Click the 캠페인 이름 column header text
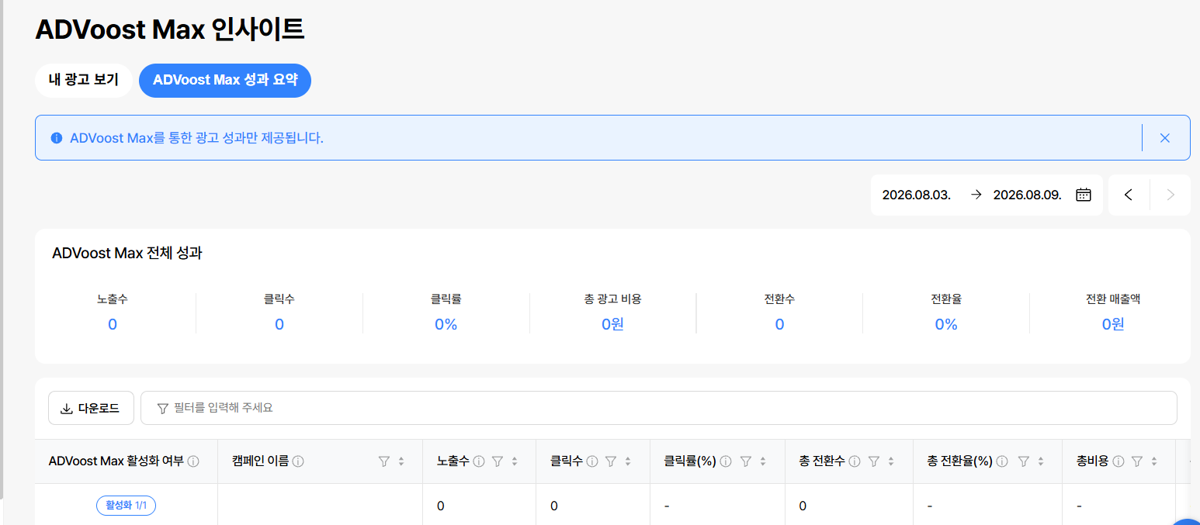 260,461
